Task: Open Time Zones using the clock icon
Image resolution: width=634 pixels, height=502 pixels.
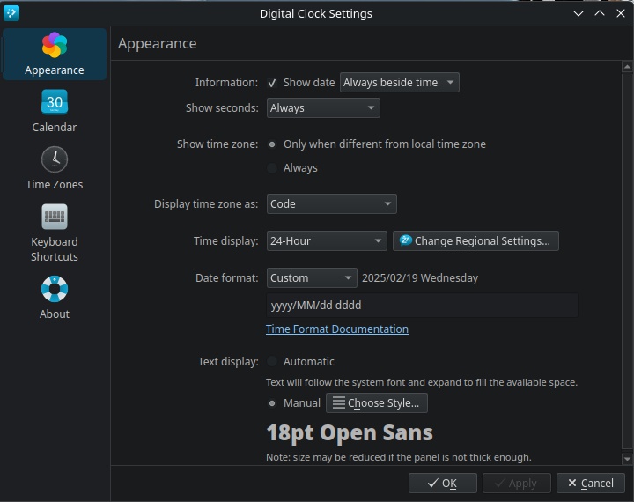Action: 55,159
